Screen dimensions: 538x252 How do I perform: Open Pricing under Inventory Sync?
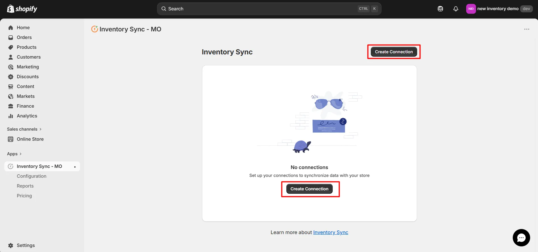pyautogui.click(x=24, y=196)
